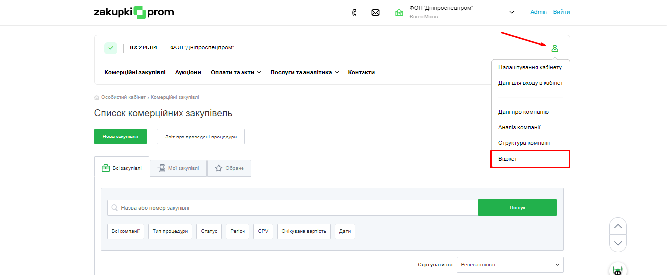The height and width of the screenshot is (275, 667).
Task: Click the phone contact icon in header
Action: coord(354,13)
